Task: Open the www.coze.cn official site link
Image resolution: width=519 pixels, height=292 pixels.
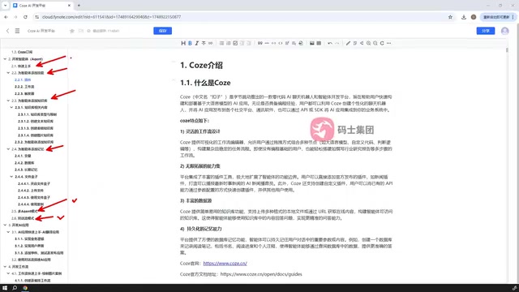Action: click(225, 264)
